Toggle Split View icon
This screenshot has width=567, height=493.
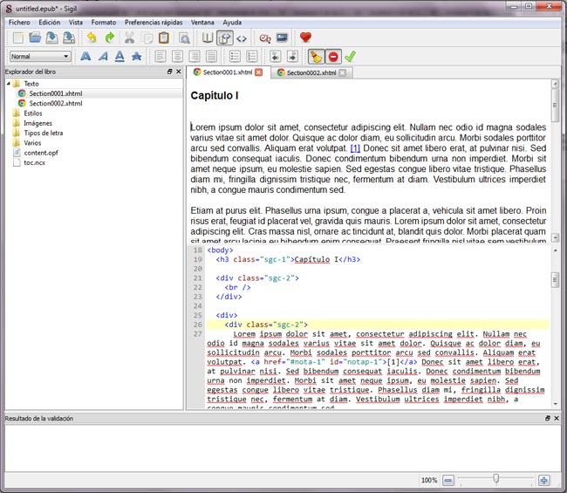click(x=225, y=38)
